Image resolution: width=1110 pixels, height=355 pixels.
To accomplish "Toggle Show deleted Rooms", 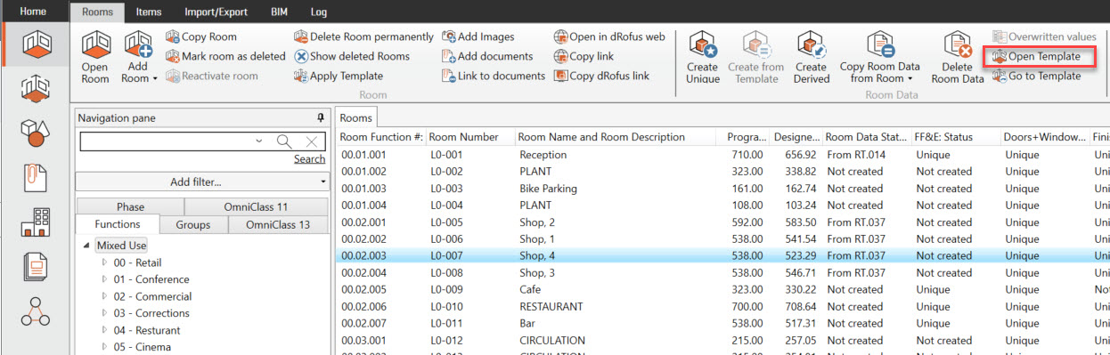I will 352,56.
